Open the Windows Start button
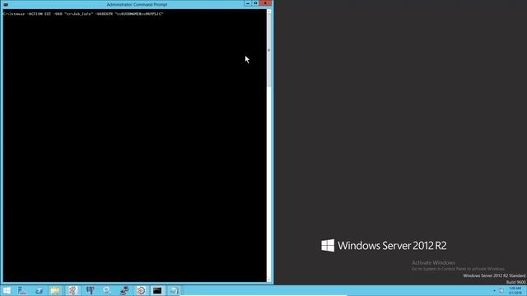Screen dimensions: 527x296 click(7, 290)
